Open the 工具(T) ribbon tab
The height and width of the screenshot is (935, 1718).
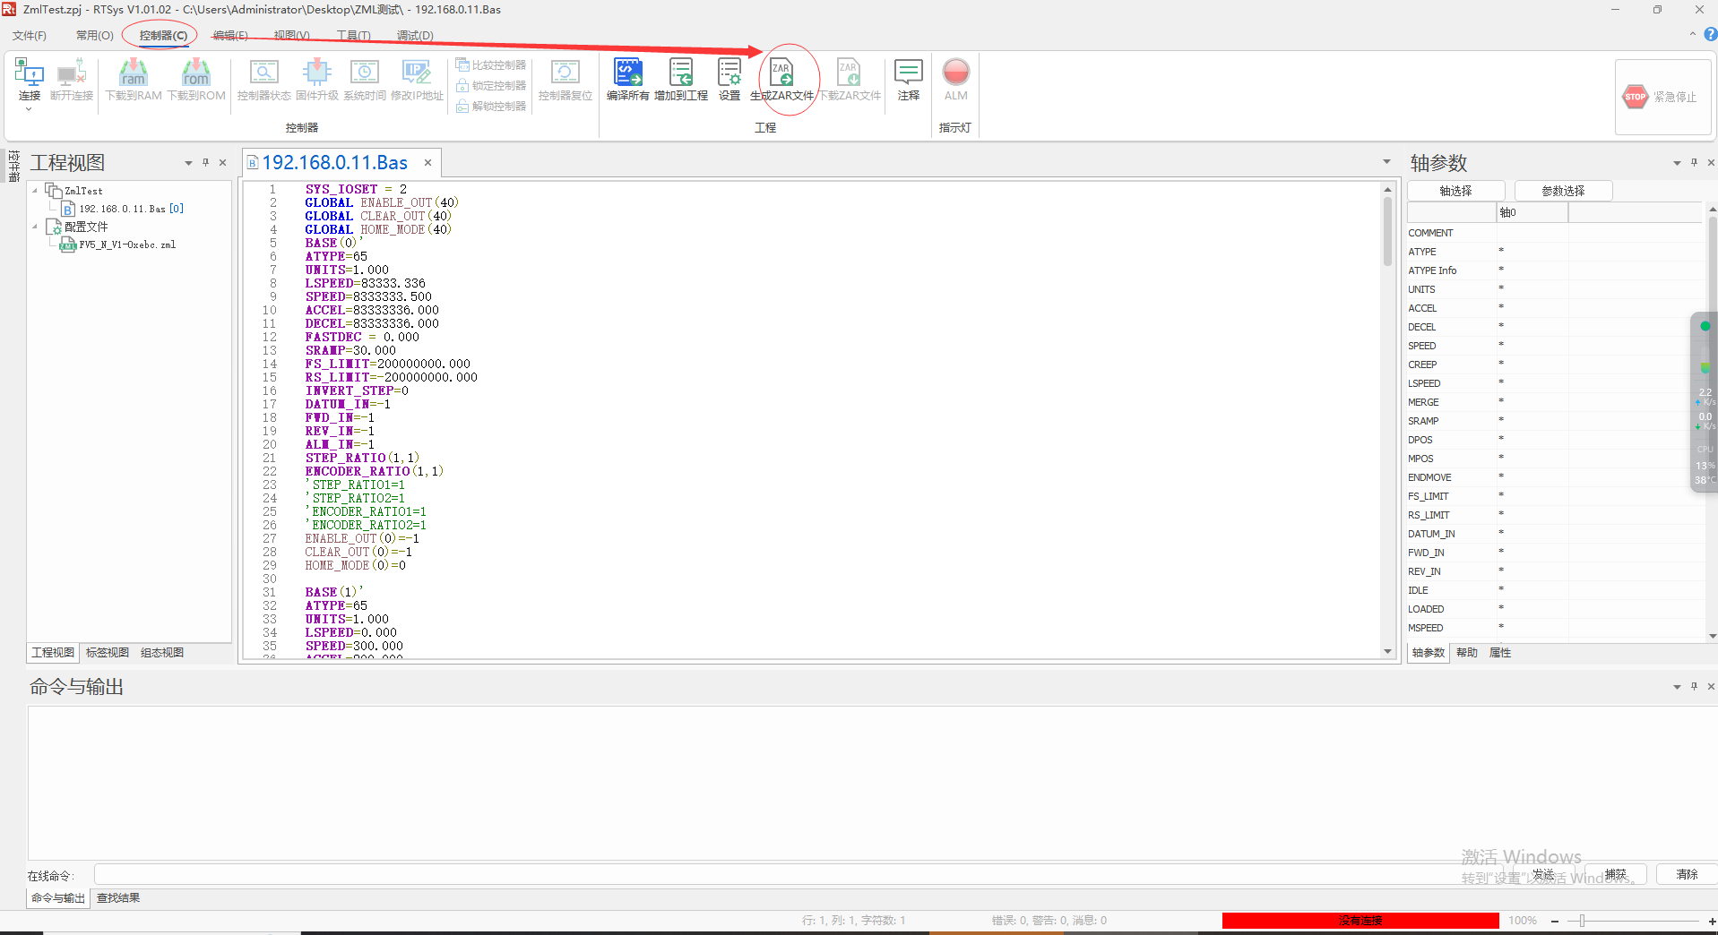pos(354,36)
